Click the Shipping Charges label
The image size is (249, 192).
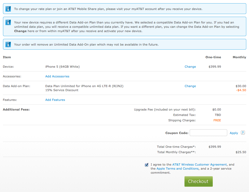[x=182, y=120]
